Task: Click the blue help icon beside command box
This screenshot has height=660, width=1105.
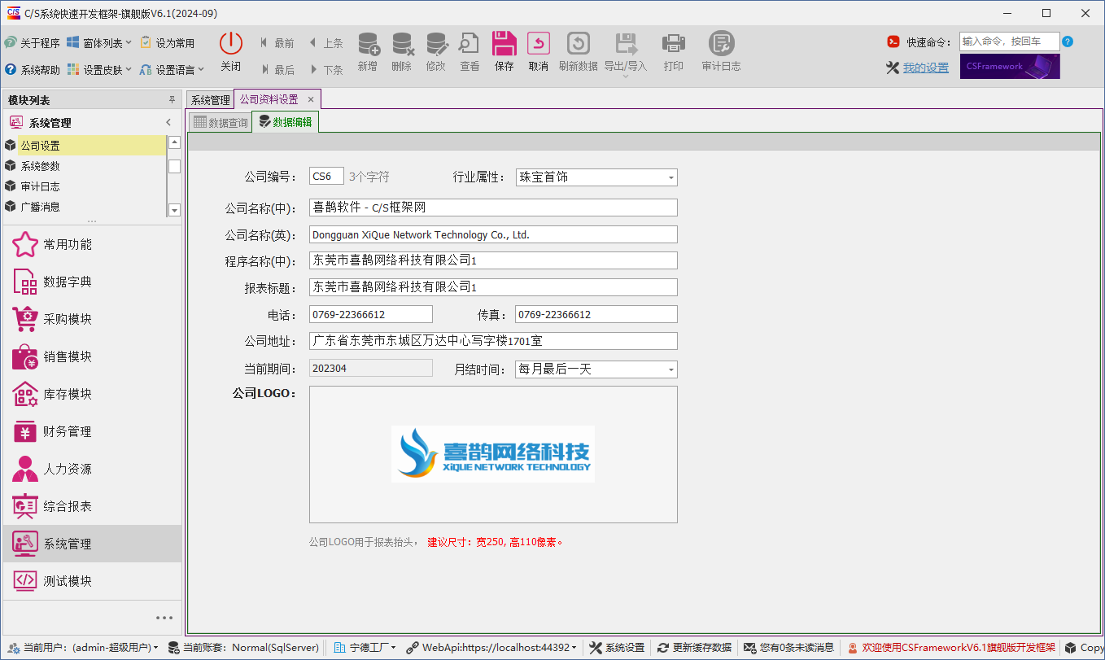Action: [1068, 42]
